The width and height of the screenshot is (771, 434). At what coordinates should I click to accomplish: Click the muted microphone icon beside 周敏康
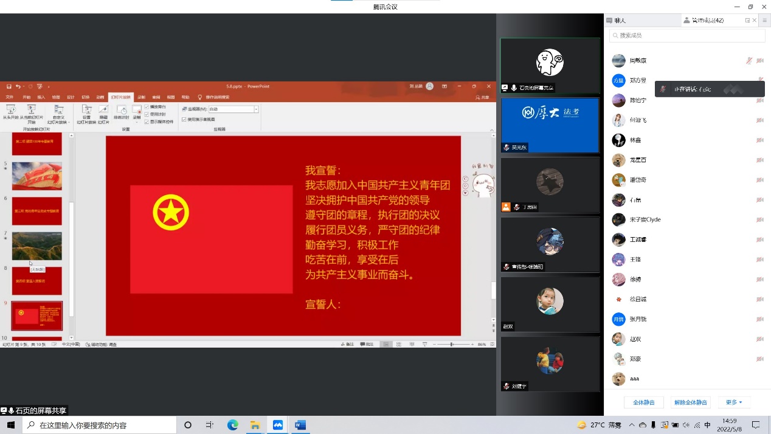(749, 61)
